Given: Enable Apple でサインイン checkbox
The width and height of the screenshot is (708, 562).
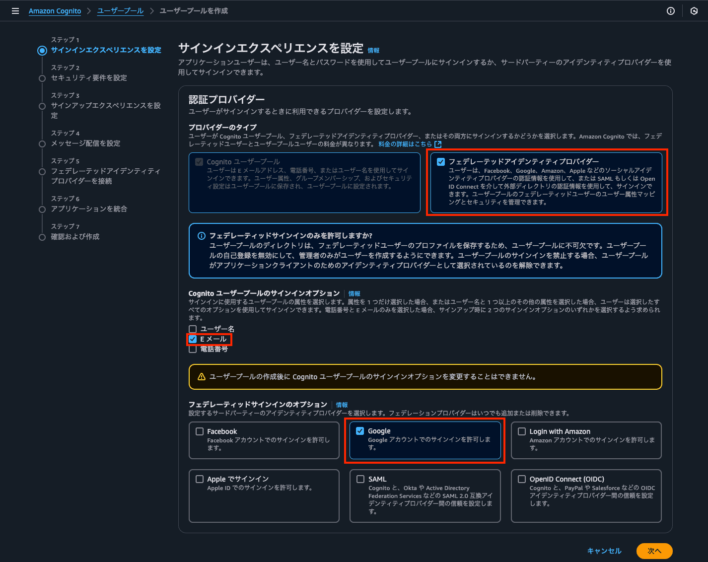Looking at the screenshot, I should [x=200, y=479].
